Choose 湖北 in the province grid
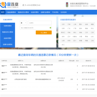Viewport: 97px width, 97px height. (x=75, y=32)
